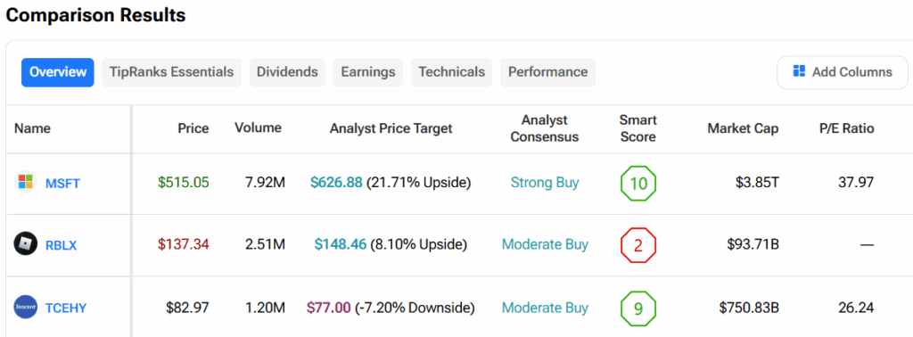Click the Tencent logo icon

(26, 307)
